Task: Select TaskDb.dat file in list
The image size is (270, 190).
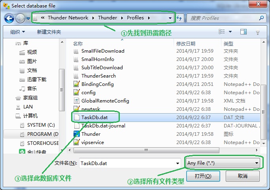Action: click(x=94, y=118)
